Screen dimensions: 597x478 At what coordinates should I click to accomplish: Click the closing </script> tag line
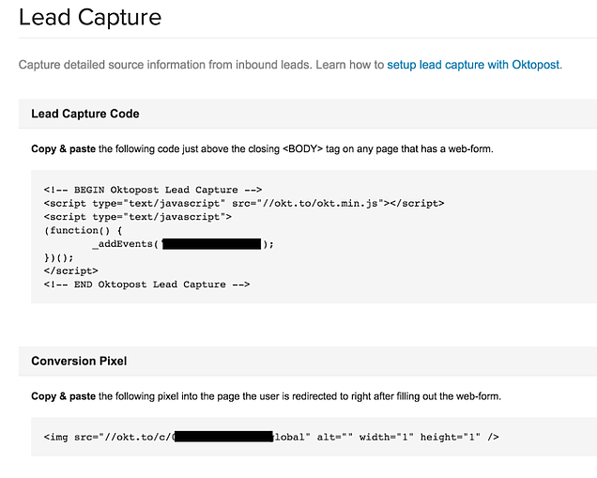coord(70,270)
